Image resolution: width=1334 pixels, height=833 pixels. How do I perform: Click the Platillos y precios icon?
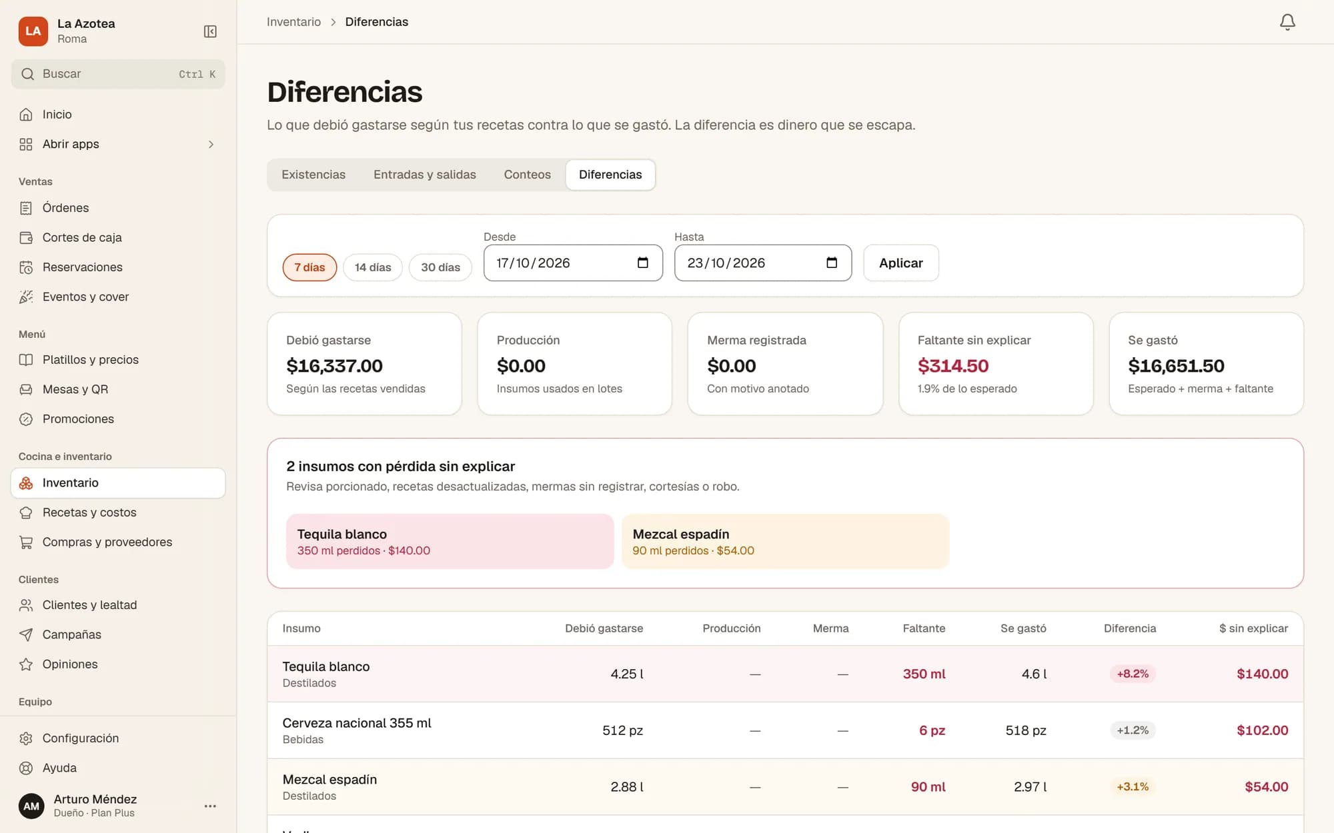pyautogui.click(x=26, y=360)
